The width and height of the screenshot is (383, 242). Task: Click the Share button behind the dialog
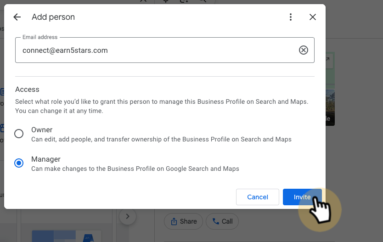click(183, 221)
